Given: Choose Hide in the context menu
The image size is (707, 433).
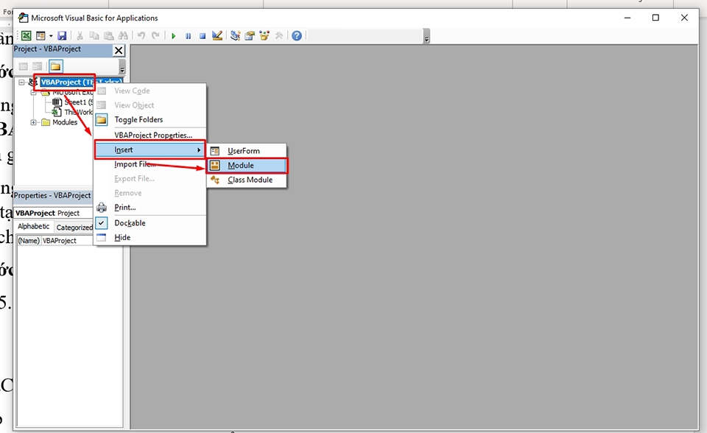Looking at the screenshot, I should click(150, 237).
